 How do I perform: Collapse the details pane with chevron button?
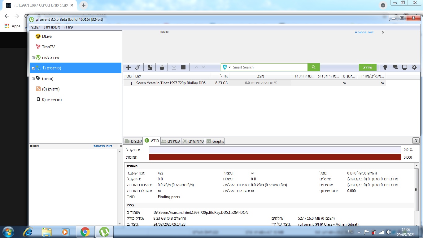(x=416, y=140)
